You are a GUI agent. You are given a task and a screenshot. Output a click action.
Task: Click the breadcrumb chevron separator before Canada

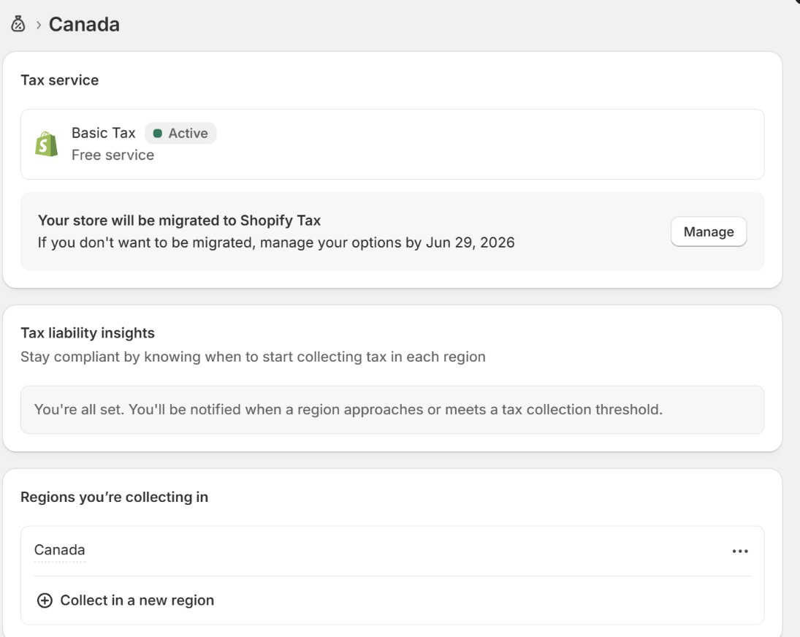(38, 25)
